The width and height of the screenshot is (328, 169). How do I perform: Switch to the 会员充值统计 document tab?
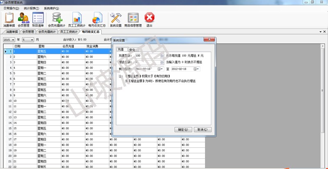click(x=47, y=31)
